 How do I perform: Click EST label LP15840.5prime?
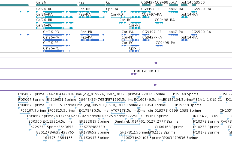(185, 94)
